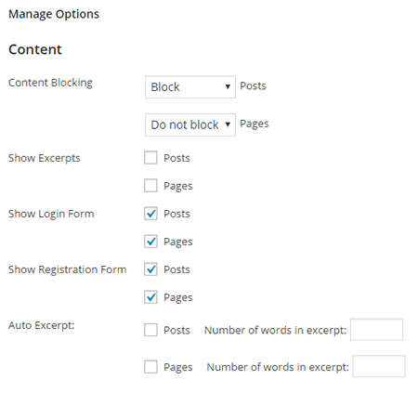Click the Content section heading
Screen dimensions: 418x393
(35, 49)
